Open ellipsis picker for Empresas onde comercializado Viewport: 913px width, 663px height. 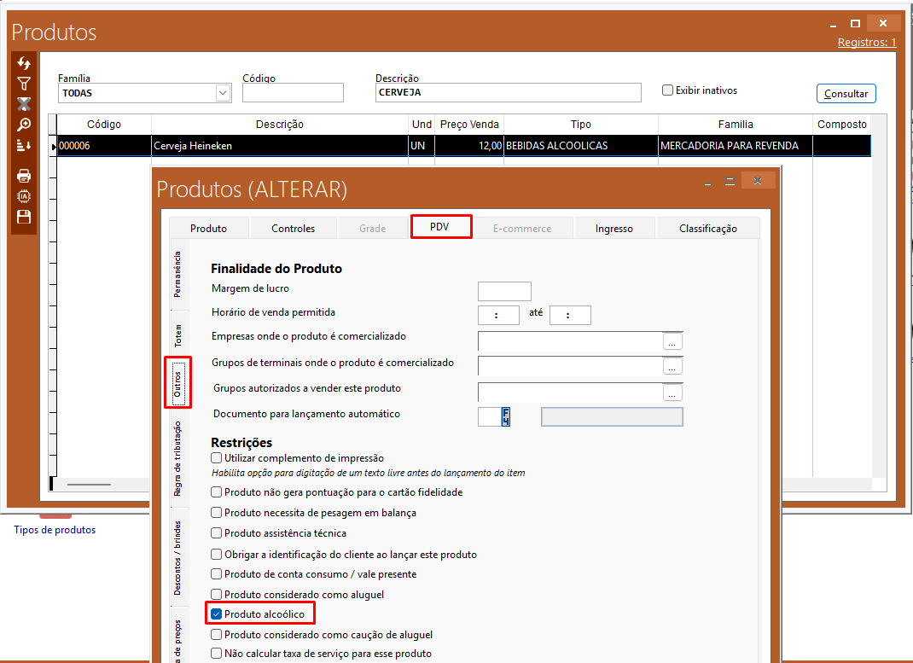673,341
